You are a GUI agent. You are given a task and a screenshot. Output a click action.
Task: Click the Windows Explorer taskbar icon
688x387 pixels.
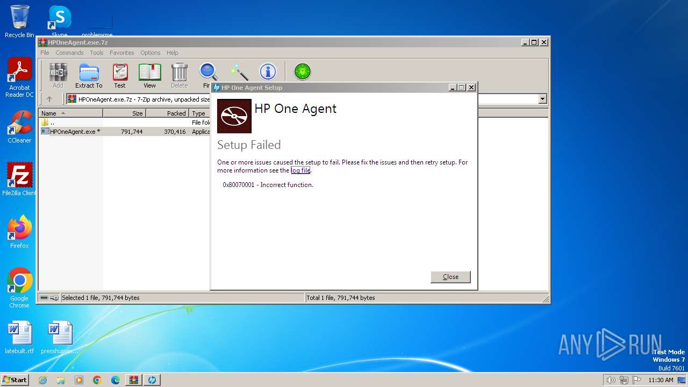coord(61,380)
